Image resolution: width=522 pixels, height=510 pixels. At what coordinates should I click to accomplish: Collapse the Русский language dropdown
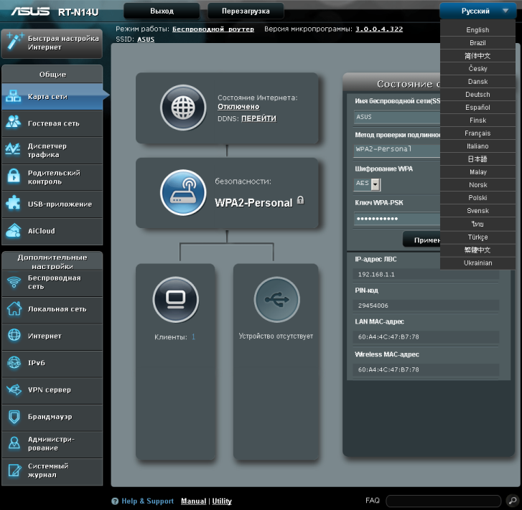(477, 11)
